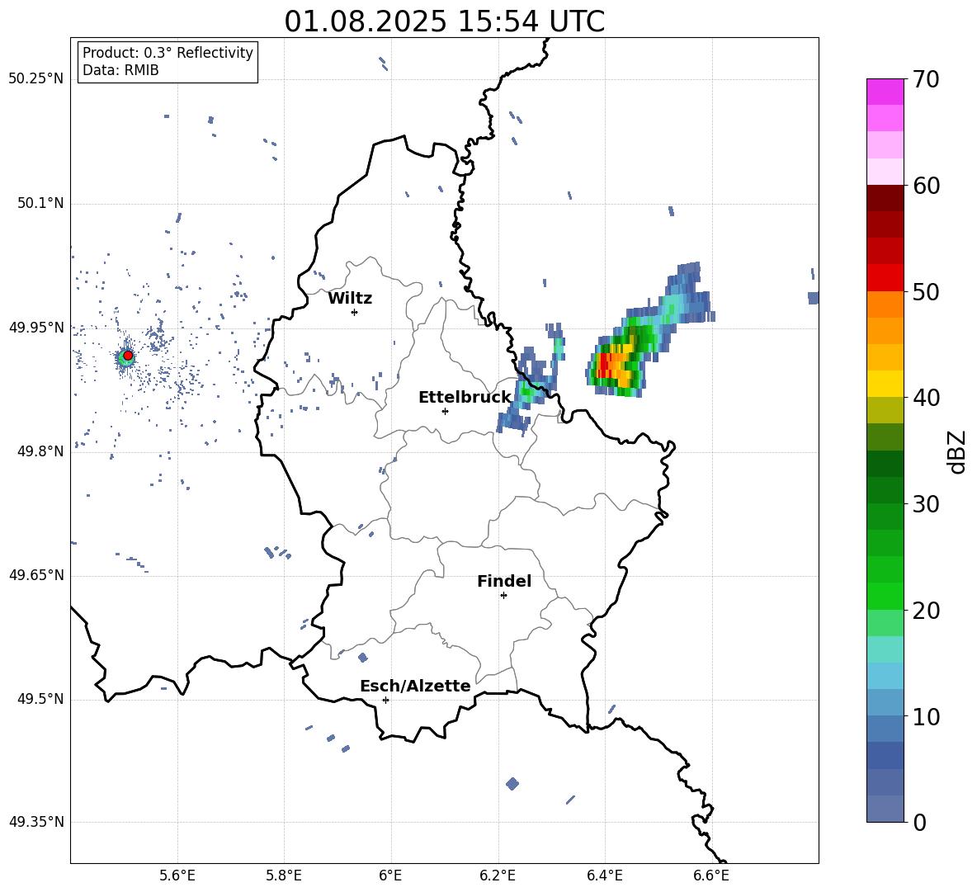Click the 50.1°N latitude label
977x892 pixels.
click(40, 204)
